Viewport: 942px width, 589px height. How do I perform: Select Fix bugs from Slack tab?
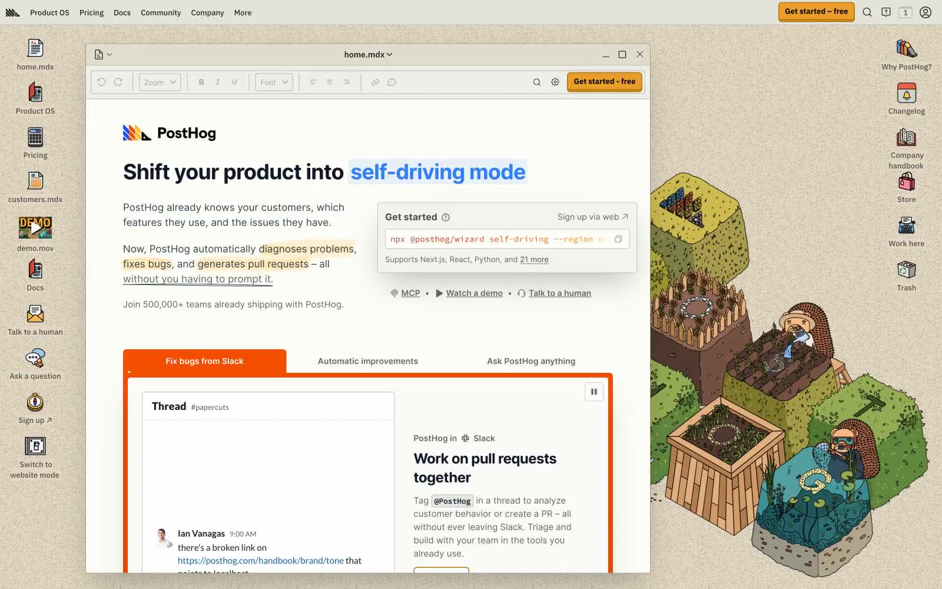point(204,361)
